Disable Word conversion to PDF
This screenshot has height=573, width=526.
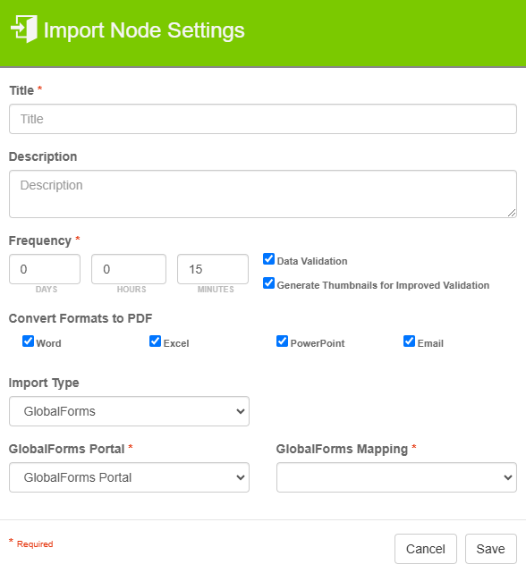point(28,341)
